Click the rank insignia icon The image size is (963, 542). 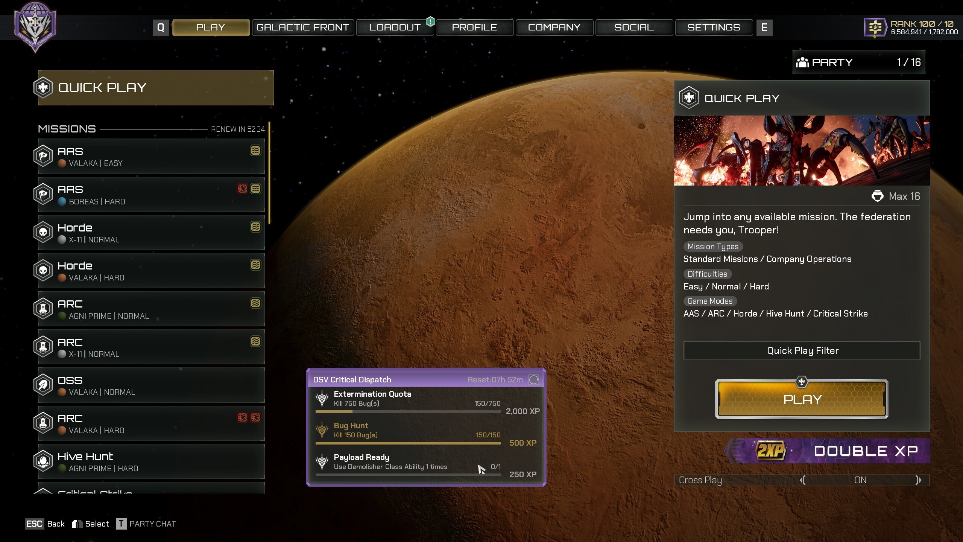[875, 27]
